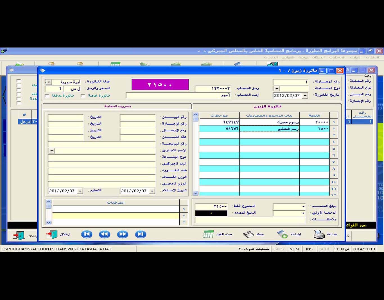The height and width of the screenshot is (300, 384).
Task: Expand the تاريخ الفاتورة date picker
Action: click(x=305, y=96)
